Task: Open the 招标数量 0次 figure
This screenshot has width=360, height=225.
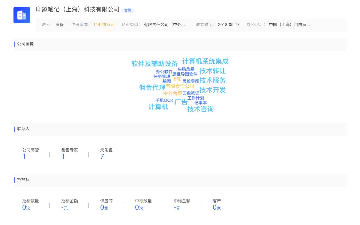Action: click(x=26, y=207)
